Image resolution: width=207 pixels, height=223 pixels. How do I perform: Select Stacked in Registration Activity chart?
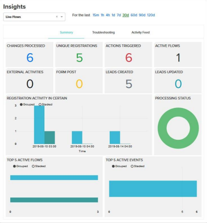[x=45, y=105]
